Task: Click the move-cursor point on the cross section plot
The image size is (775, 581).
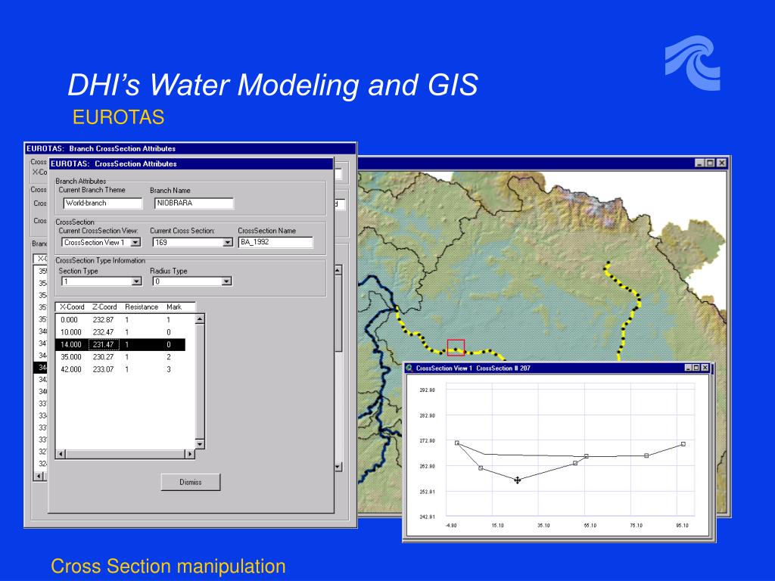Action: pos(517,480)
